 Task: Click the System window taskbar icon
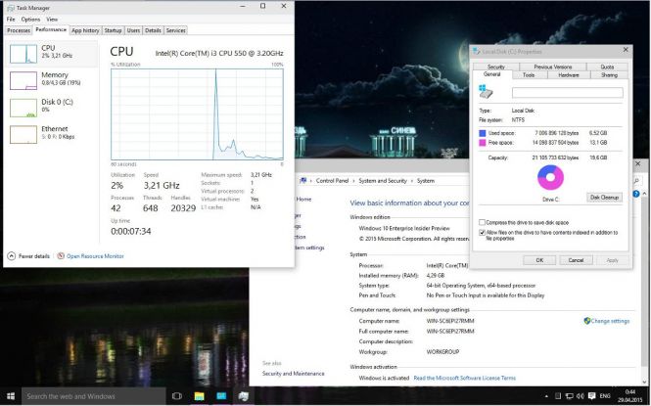point(244,396)
